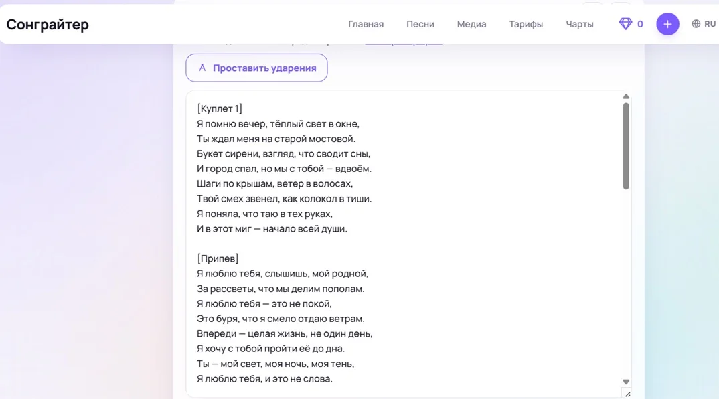The image size is (719, 399).
Task: Open the Песни menu item
Action: tap(420, 24)
